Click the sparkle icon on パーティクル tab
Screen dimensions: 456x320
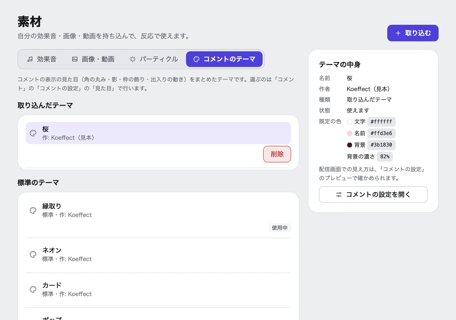133,59
